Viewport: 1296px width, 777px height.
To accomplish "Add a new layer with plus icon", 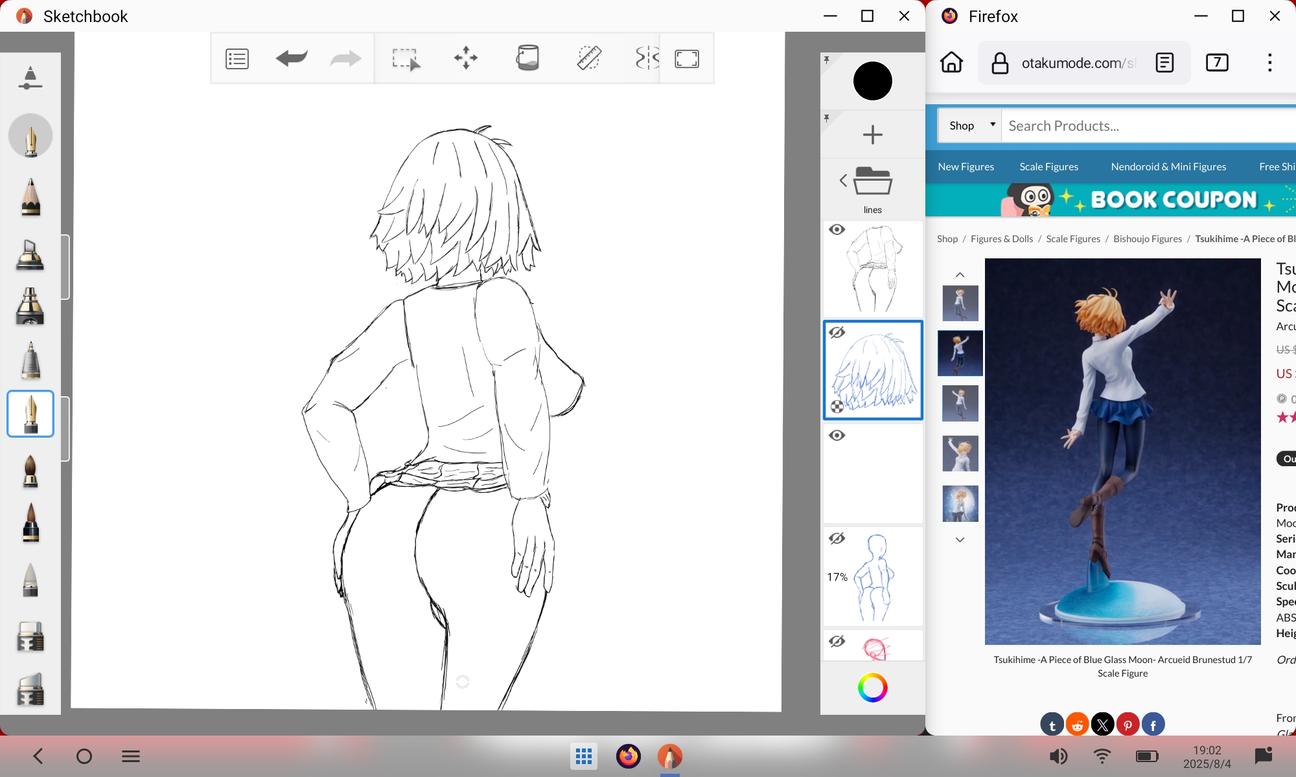I will tap(873, 135).
